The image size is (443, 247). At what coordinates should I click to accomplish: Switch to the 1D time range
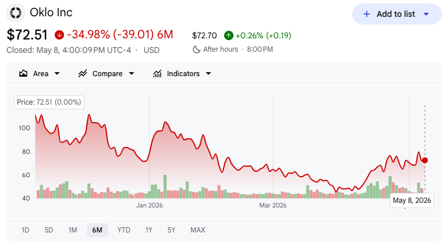(x=26, y=230)
